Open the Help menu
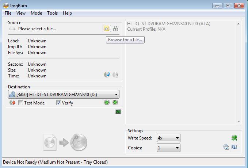248x168 pixels. (67, 13)
